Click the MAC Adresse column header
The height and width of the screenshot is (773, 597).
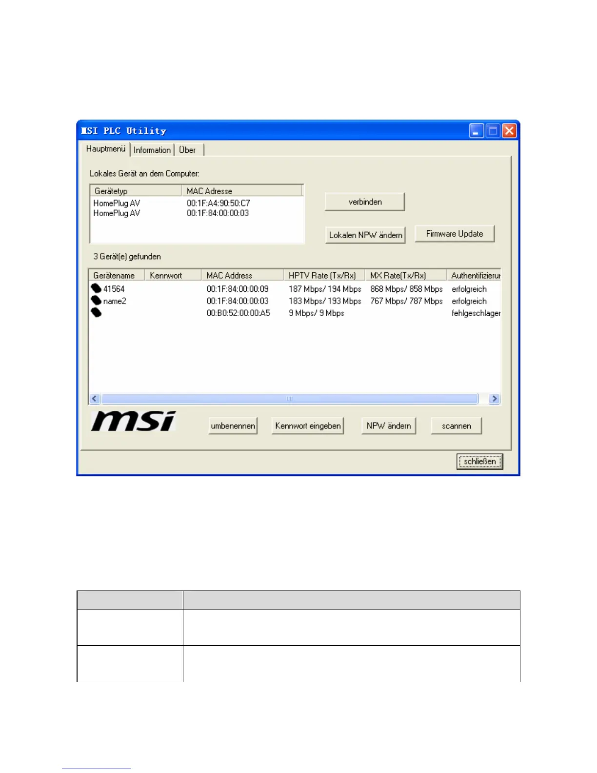(x=242, y=191)
